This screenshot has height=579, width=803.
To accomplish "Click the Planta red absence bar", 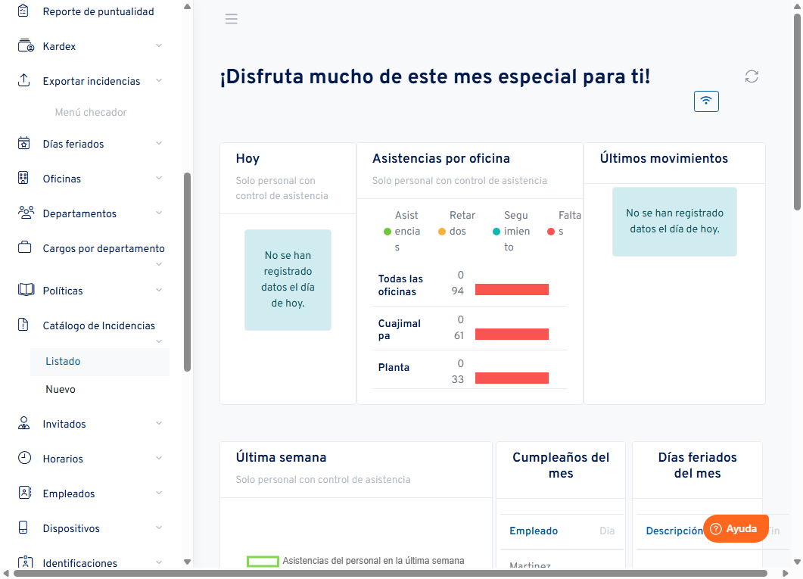I will [512, 378].
